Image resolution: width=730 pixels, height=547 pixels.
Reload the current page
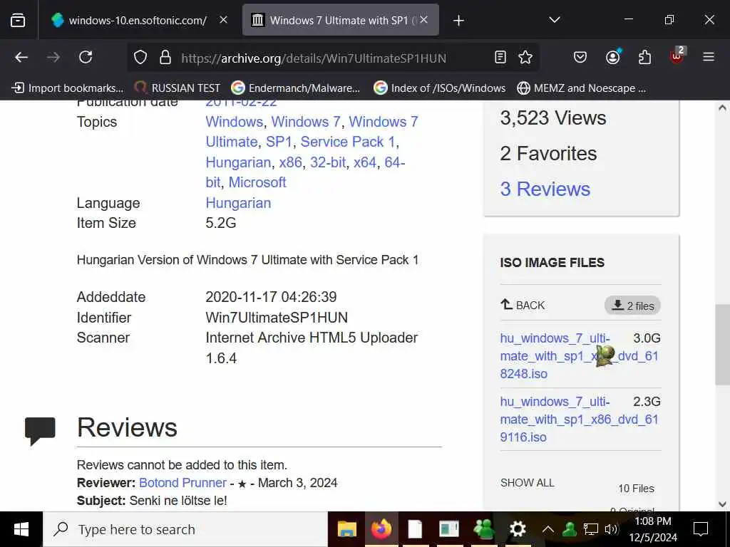86,57
